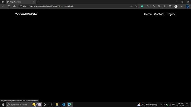Open Settings and more ellipsis menu
This screenshot has height=107, width=191.
point(181,6)
